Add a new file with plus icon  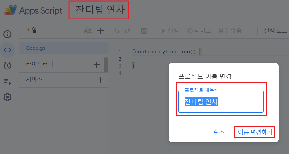pos(100,31)
